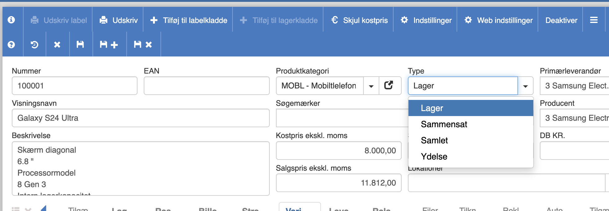Click the save and new icon
Viewport: 609px width, 211px height.
[109, 45]
